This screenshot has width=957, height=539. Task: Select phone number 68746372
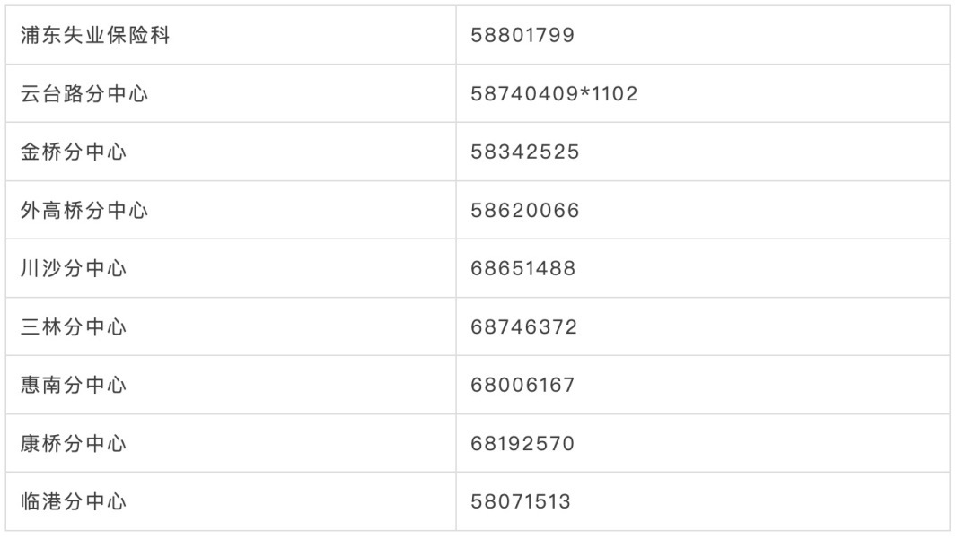[523, 326]
